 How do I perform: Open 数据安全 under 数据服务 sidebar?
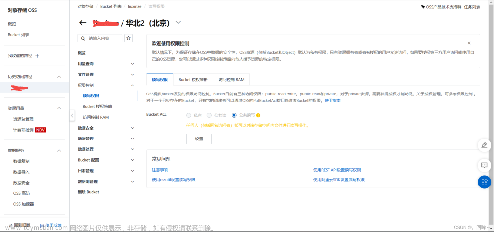(x=21, y=183)
